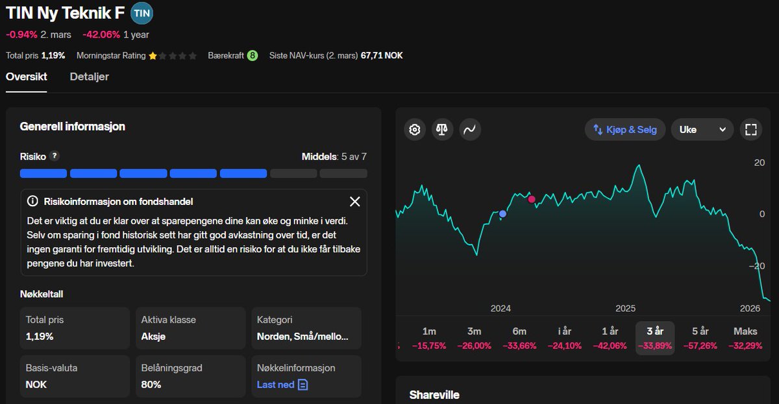
Task: Select the 6m period
Action: tap(519, 338)
